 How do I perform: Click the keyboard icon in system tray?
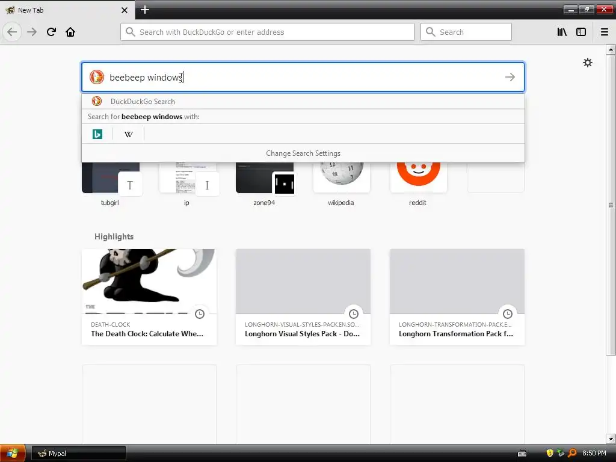point(522,454)
